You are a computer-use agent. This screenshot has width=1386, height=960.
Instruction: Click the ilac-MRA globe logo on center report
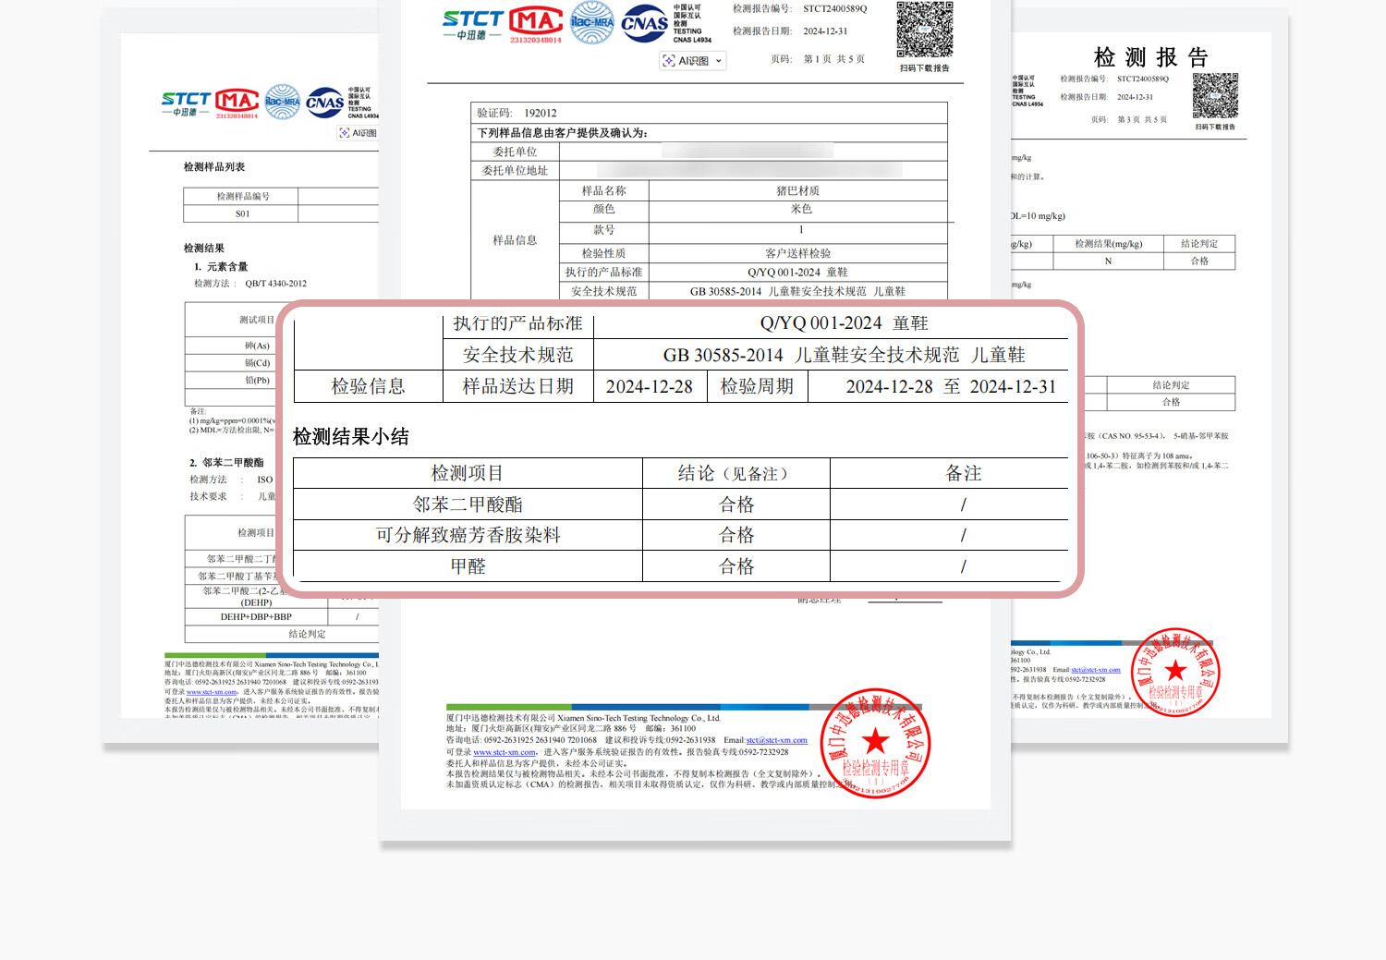tap(592, 23)
